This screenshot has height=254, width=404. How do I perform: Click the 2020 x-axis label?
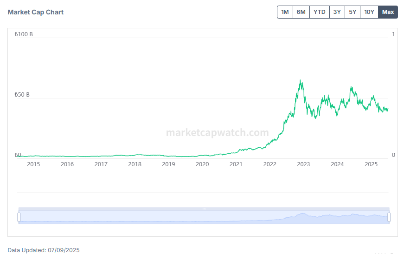[x=202, y=164]
